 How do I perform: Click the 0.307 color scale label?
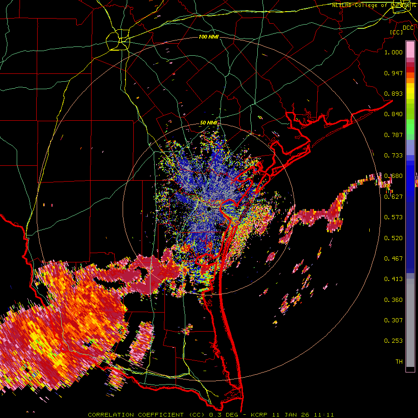(x=393, y=320)
